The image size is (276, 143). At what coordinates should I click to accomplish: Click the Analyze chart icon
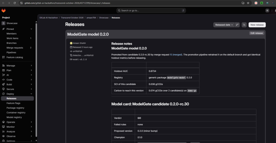tap(3, 131)
